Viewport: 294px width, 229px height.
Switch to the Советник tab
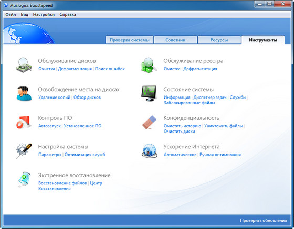click(175, 40)
